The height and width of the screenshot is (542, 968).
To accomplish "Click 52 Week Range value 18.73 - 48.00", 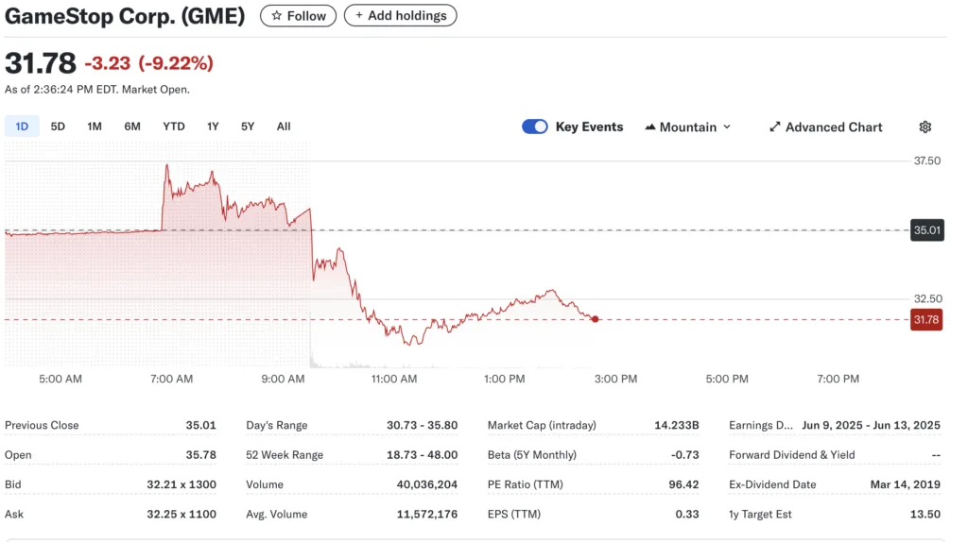I will (423, 455).
